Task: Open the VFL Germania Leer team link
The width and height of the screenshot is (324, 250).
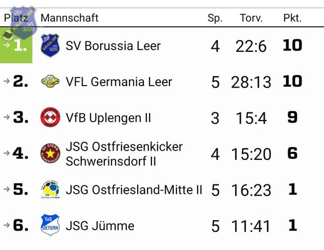Action: click(x=119, y=82)
